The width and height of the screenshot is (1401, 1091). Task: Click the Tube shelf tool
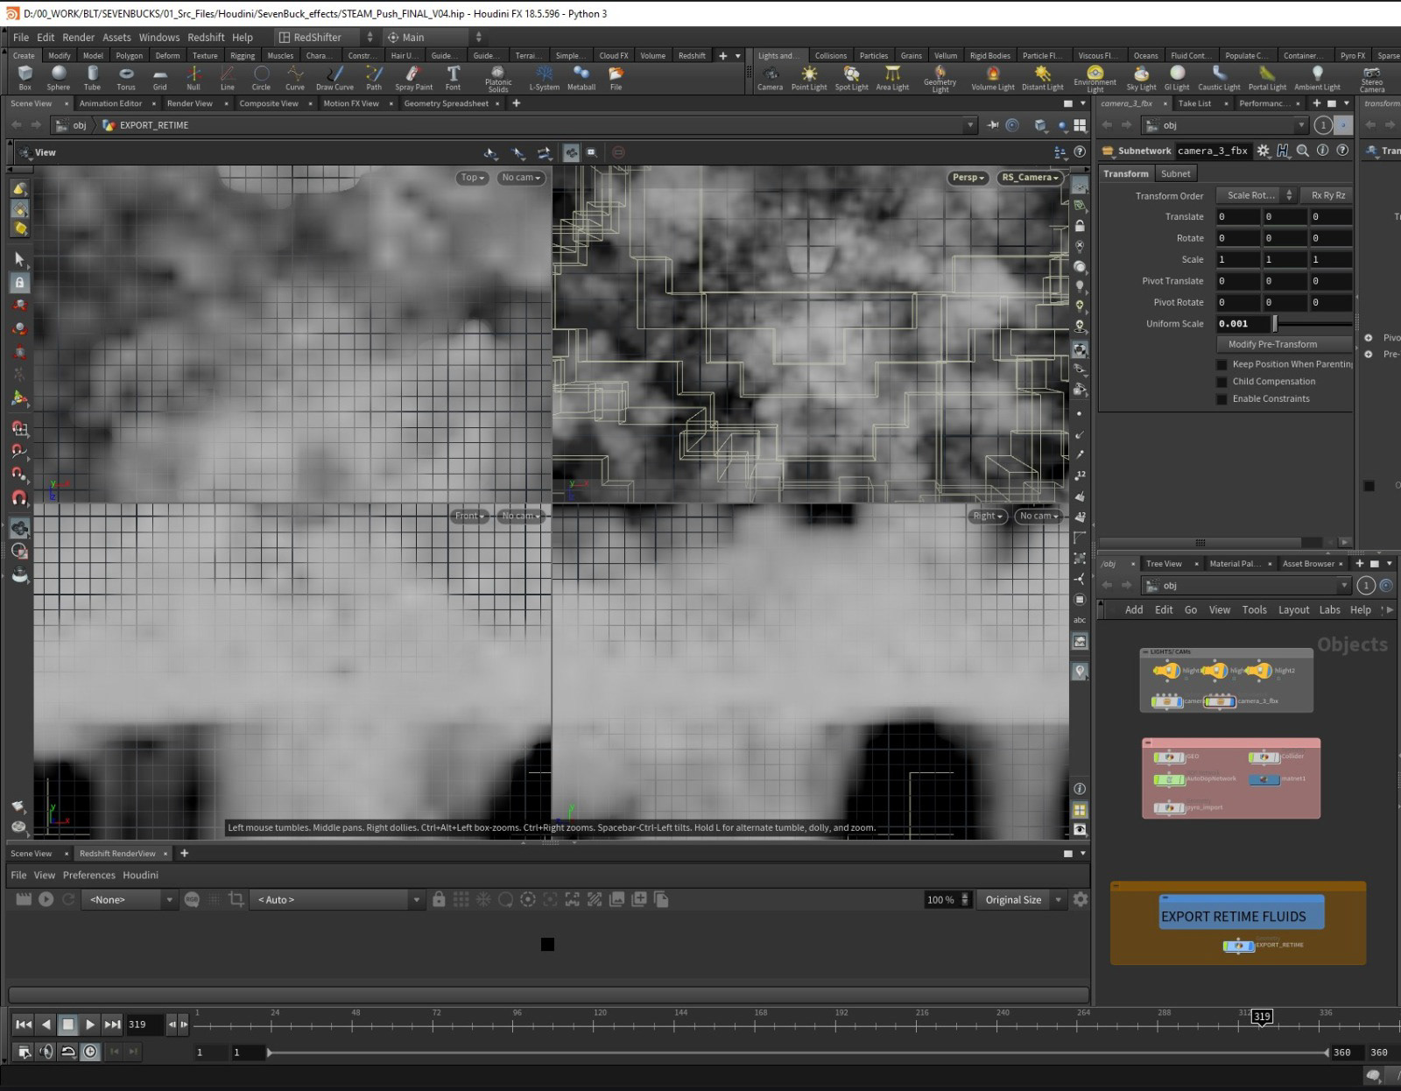point(92,78)
